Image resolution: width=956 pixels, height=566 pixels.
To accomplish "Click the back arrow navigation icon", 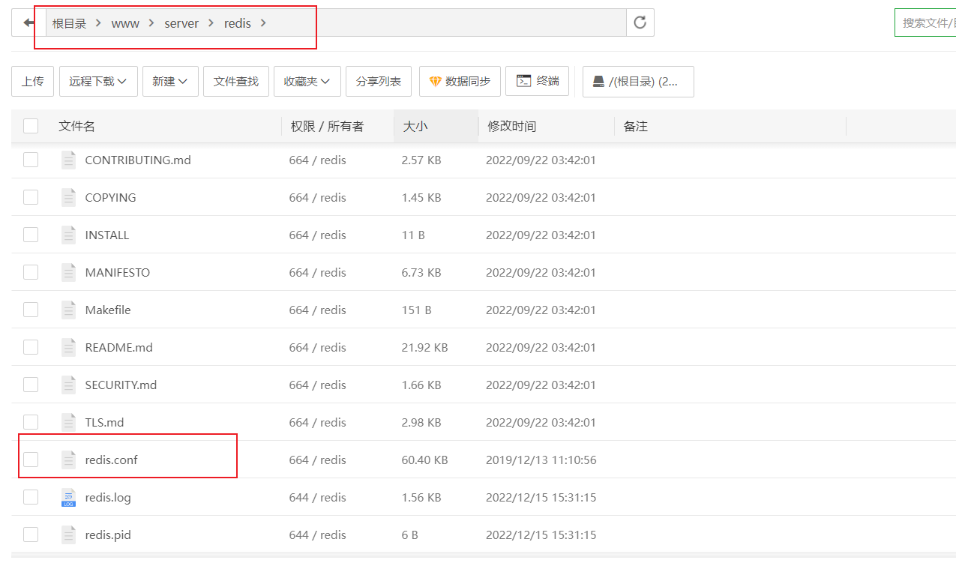I will coord(28,22).
